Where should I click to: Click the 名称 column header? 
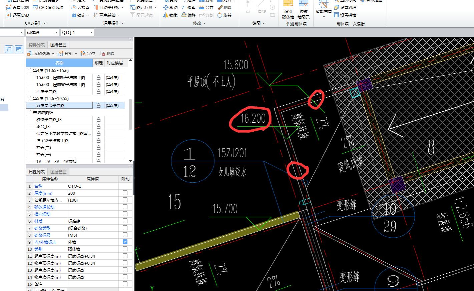click(59, 63)
